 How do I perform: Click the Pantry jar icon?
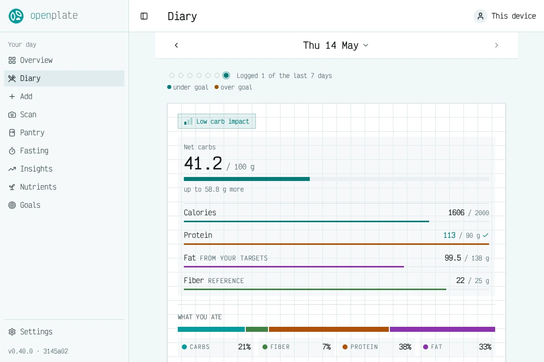tap(12, 133)
